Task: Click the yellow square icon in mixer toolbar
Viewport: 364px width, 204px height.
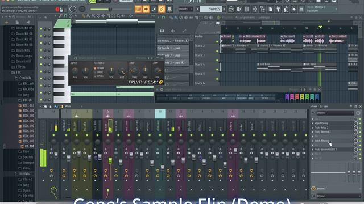Action: pos(61,107)
